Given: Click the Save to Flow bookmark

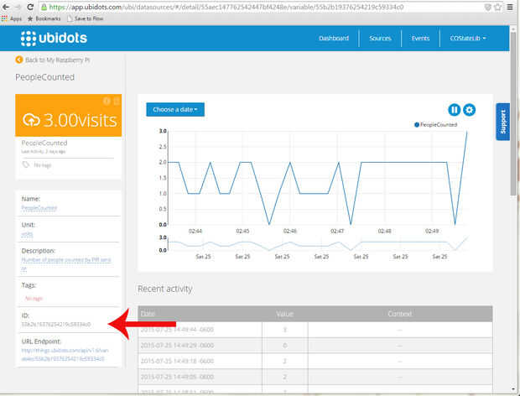Looking at the screenshot, I should coord(86,18).
